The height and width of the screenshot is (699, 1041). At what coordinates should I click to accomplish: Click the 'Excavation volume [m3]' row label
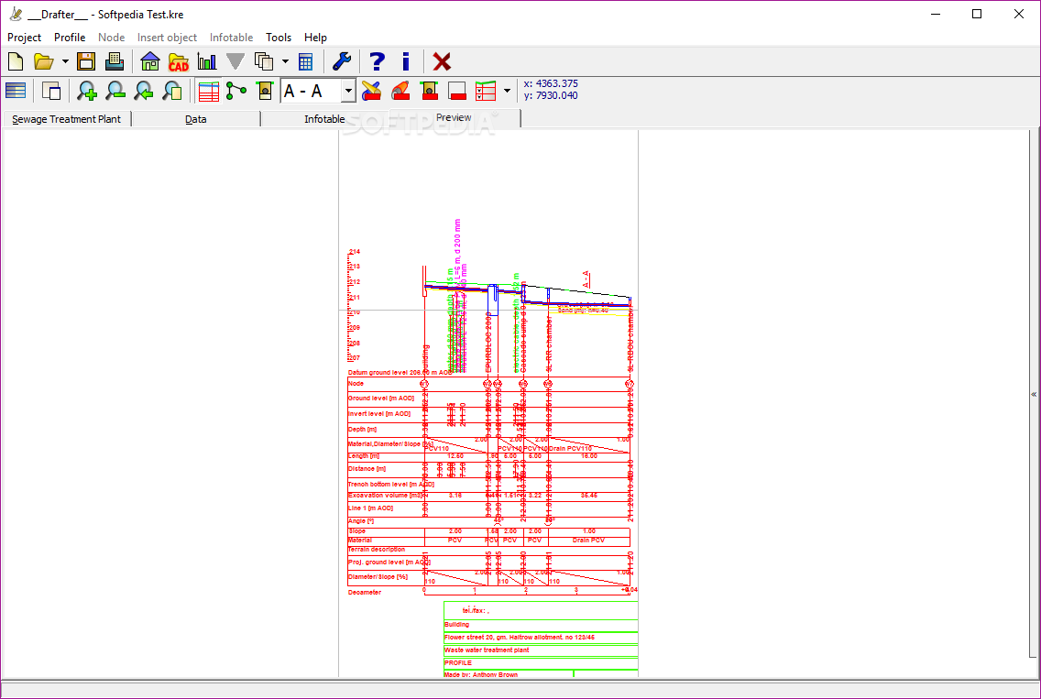tap(386, 496)
